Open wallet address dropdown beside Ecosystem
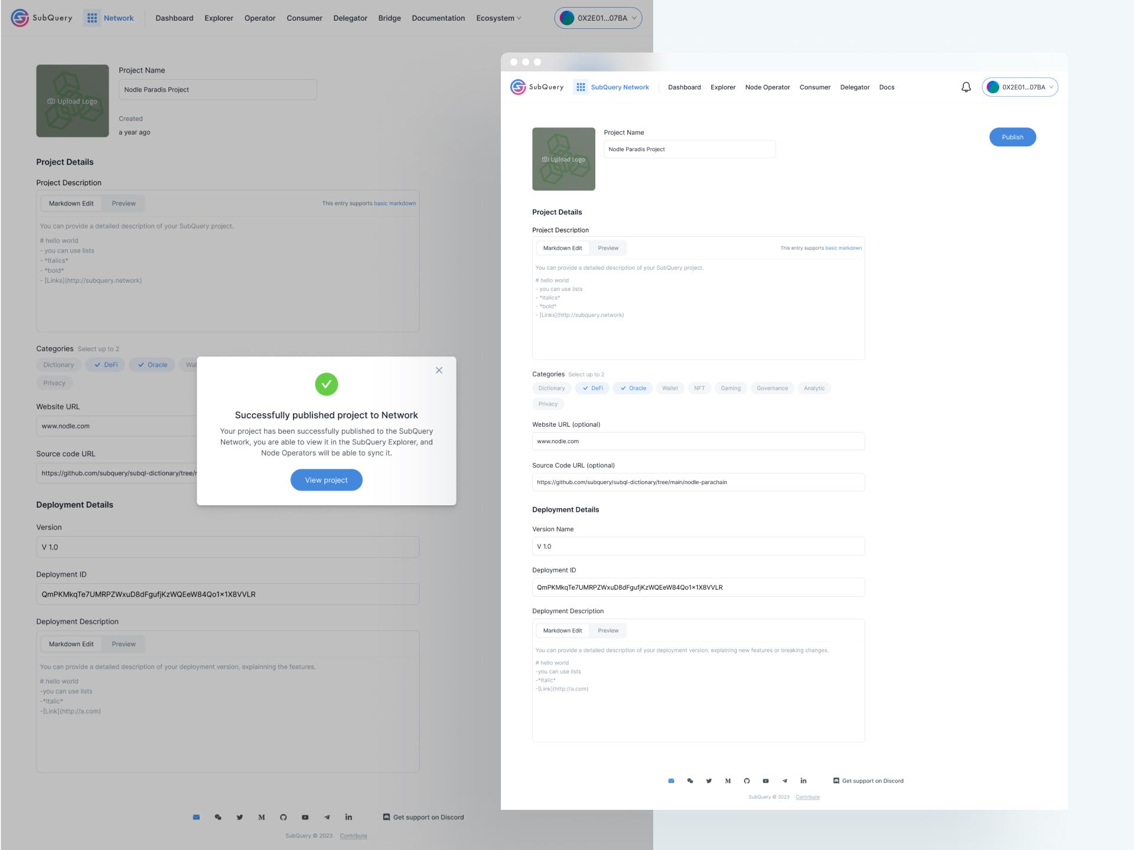Image resolution: width=1134 pixels, height=850 pixels. pyautogui.click(x=598, y=18)
